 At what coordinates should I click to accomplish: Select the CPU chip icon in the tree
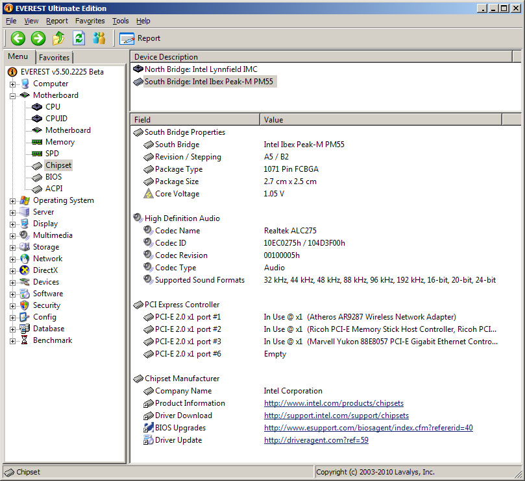pos(37,107)
